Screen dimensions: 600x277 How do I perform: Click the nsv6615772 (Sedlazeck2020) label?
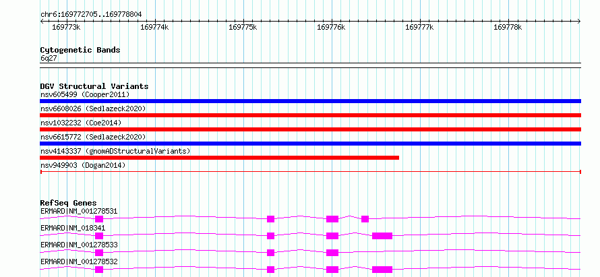[x=93, y=137]
